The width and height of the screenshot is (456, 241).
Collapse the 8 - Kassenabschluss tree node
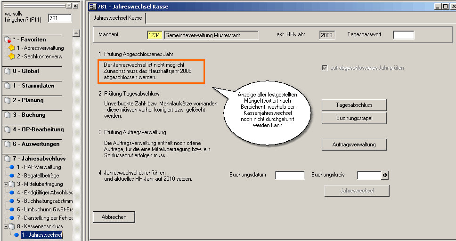click(x=6, y=226)
